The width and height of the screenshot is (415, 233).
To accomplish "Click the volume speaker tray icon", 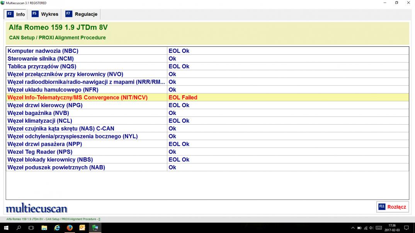I will [371, 228].
